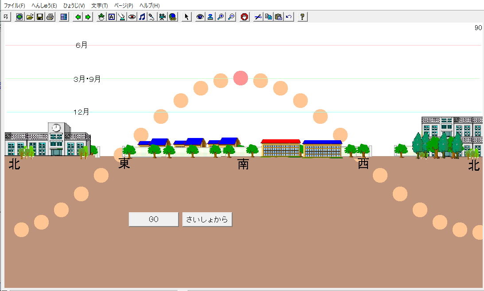Open the ファイル(F) menu

[14, 6]
